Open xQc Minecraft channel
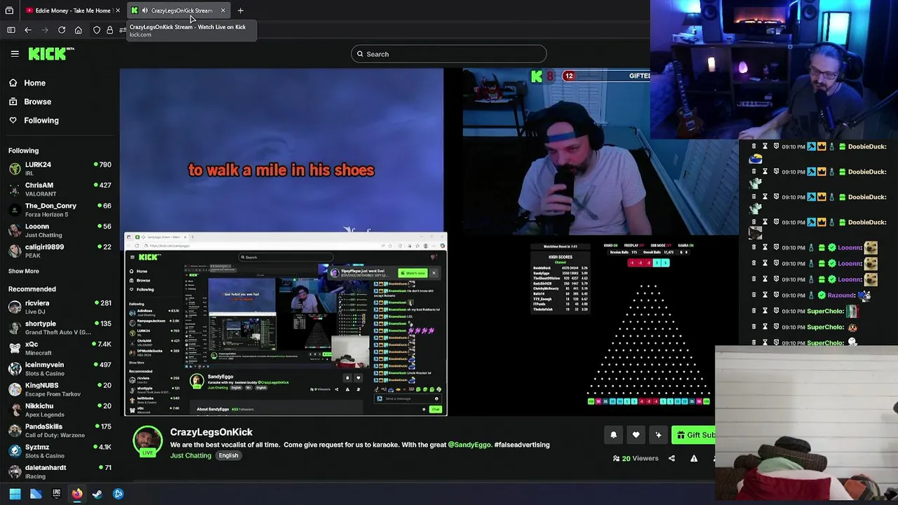The image size is (898, 505). [x=60, y=348]
